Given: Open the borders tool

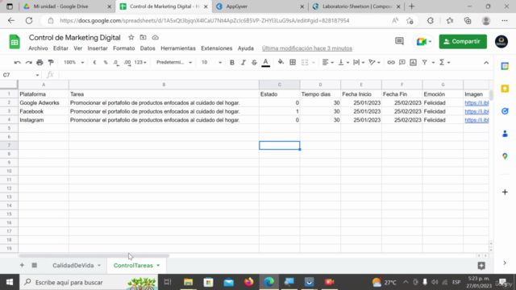Looking at the screenshot, I should point(293,63).
